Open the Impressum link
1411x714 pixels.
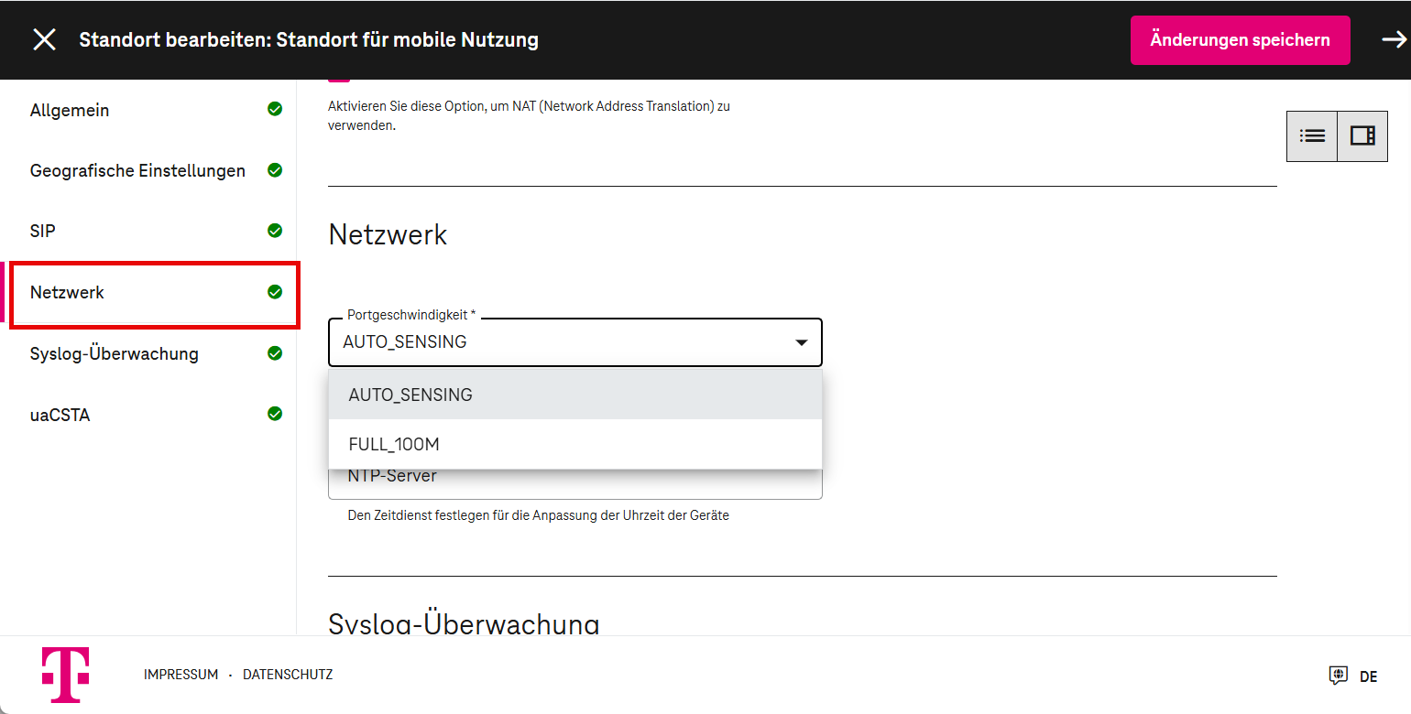click(180, 675)
